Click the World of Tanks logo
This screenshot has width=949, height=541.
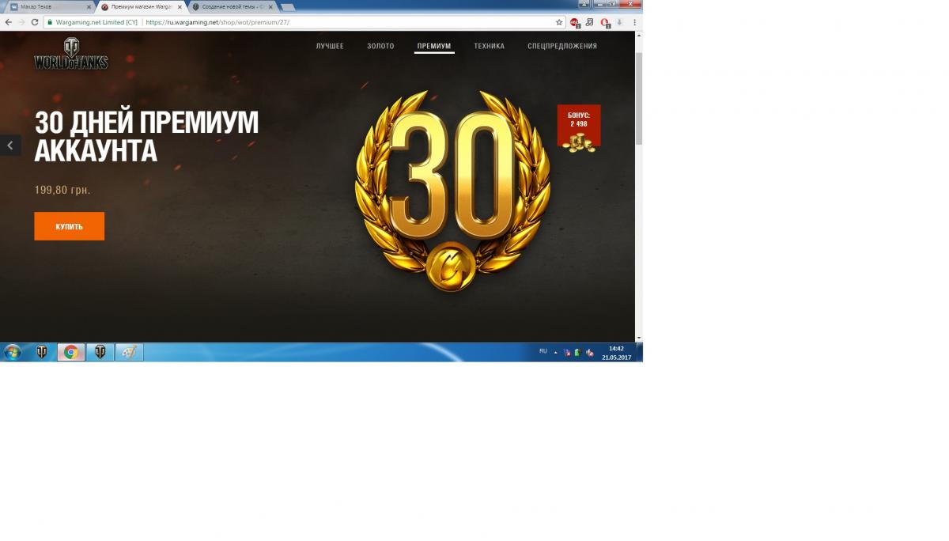tap(70, 53)
